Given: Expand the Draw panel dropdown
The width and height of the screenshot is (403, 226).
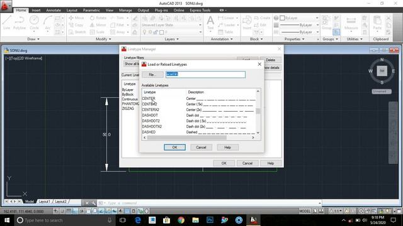Looking at the screenshot, I should (33, 39).
